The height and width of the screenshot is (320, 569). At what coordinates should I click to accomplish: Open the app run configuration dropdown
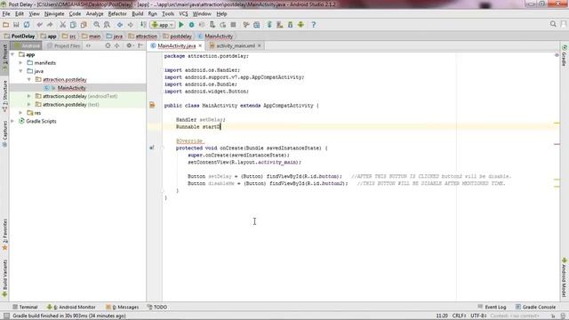(163, 25)
